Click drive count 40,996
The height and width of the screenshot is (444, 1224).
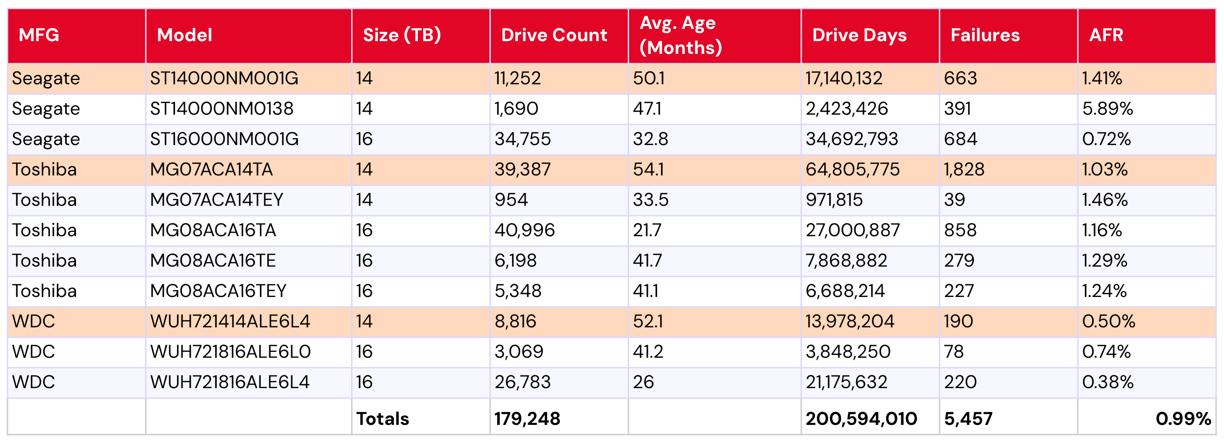pos(525,230)
